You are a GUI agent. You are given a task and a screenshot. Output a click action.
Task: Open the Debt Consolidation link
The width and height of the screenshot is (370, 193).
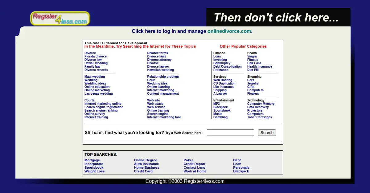[x=228, y=67]
